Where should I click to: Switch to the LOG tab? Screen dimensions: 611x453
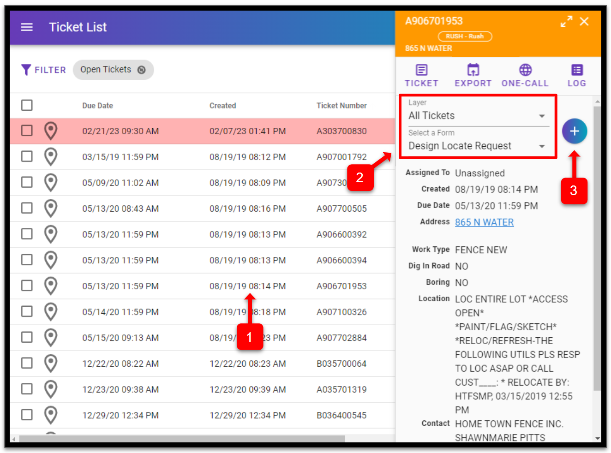pyautogui.click(x=576, y=75)
